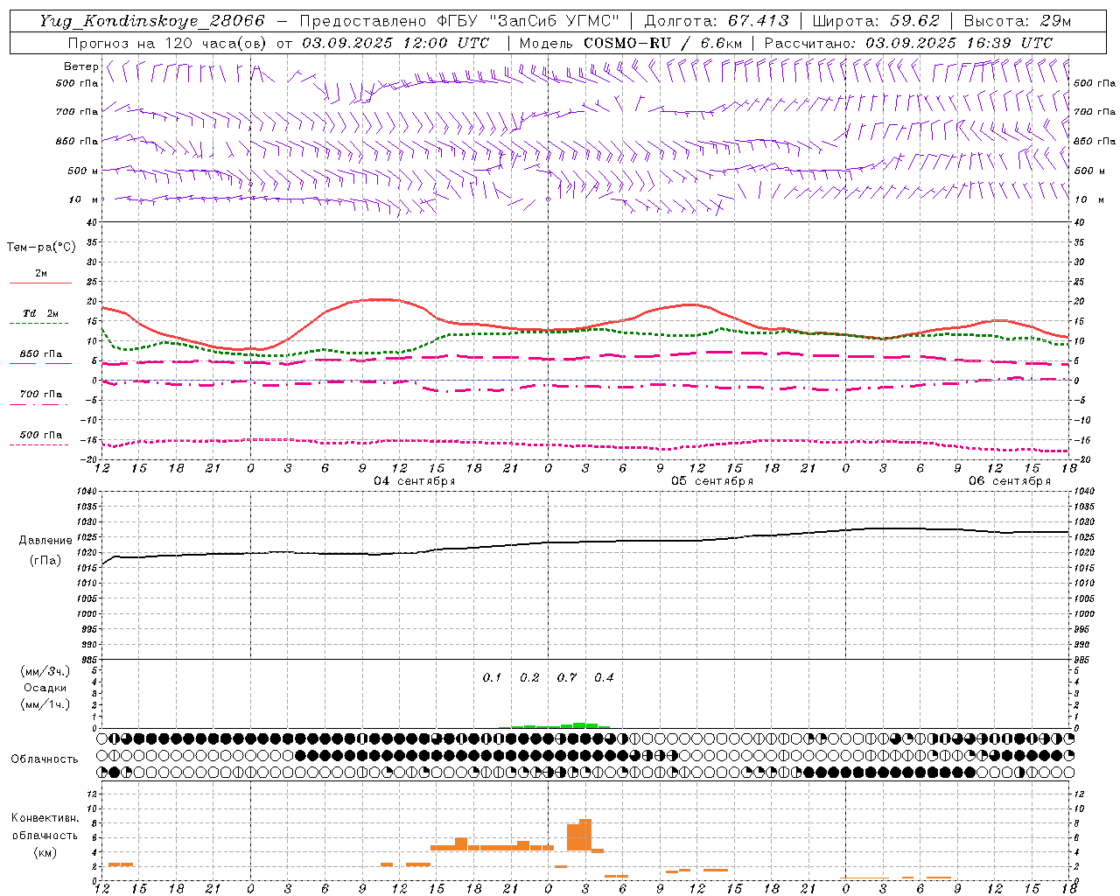Click the station name Yug_Kondinskoye_28066

(152, 21)
